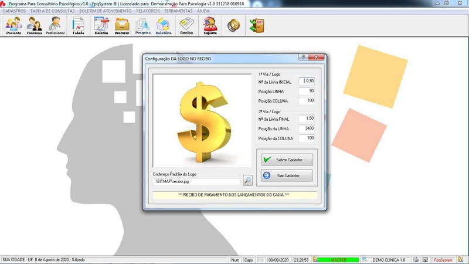Open the TABELA DE CONSULTAS menu
Viewport: 469px width, 264px height.
52,11
